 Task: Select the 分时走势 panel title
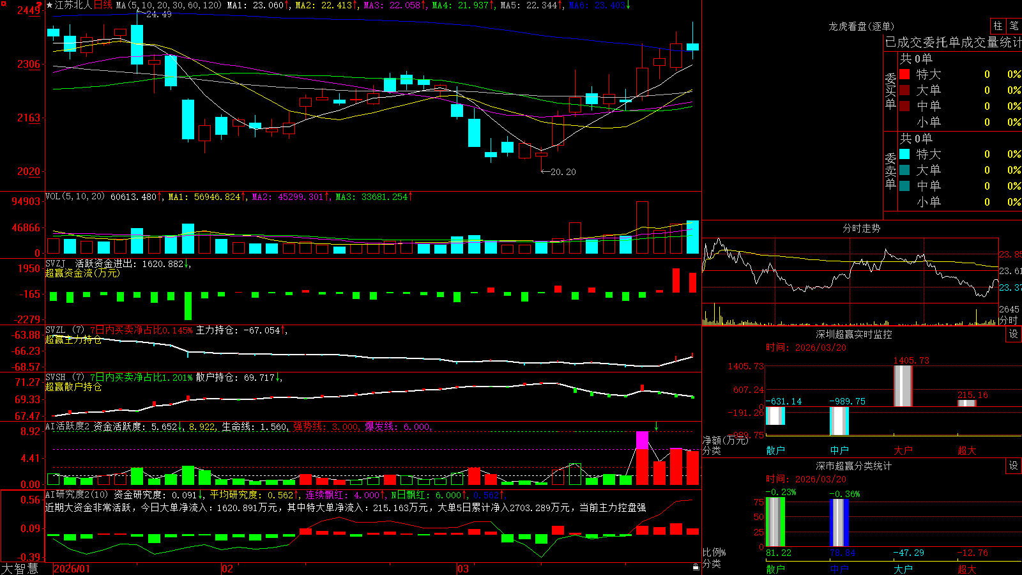tap(861, 228)
